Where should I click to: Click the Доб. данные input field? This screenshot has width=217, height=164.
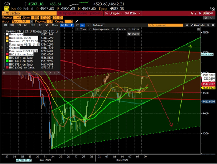pos(166,25)
